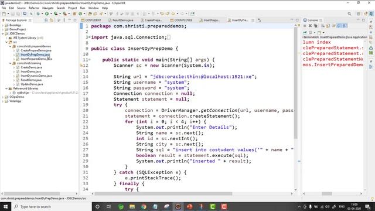Select CreatePrepareDemo.java in Package Explorer

pos(36,50)
